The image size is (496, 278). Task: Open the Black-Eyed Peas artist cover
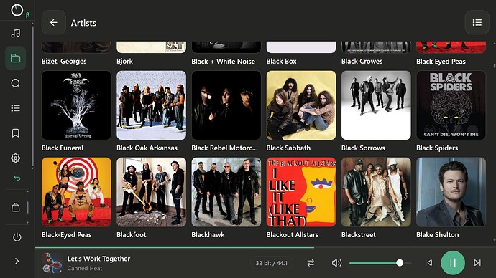tap(76, 192)
